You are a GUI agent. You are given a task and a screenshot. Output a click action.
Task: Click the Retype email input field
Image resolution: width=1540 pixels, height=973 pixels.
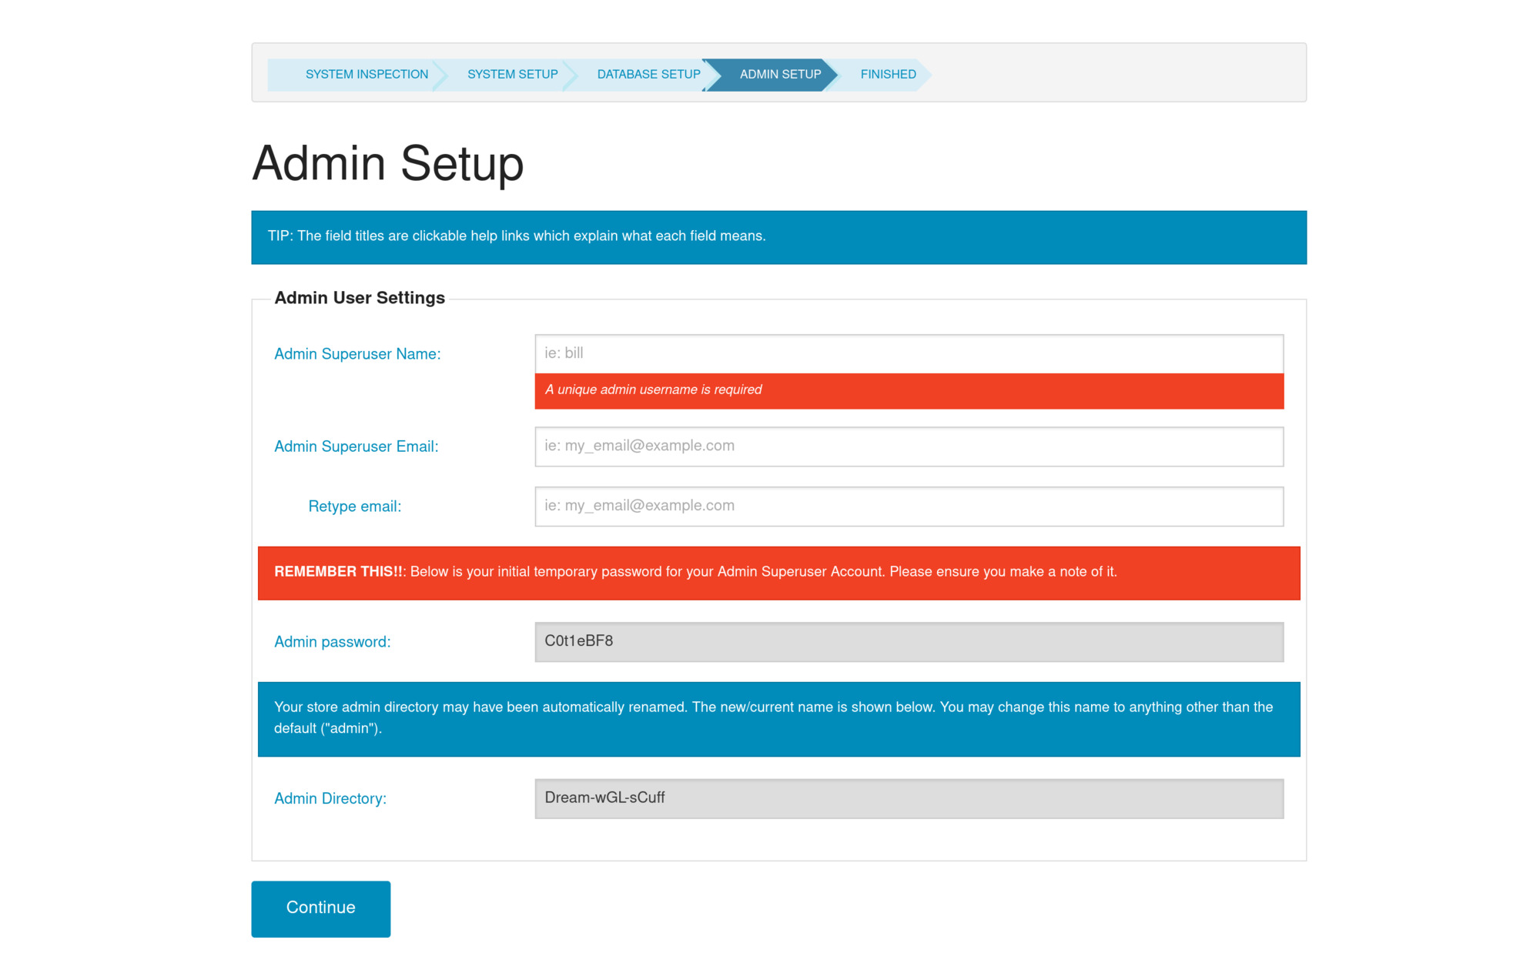coord(909,507)
